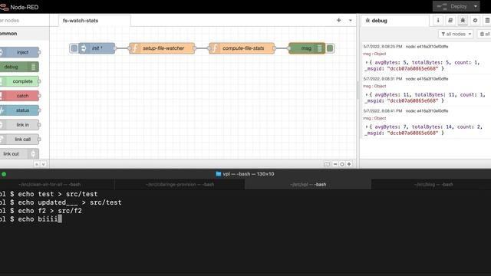
Task: Select the msg debug node on canvas
Action: [307, 48]
